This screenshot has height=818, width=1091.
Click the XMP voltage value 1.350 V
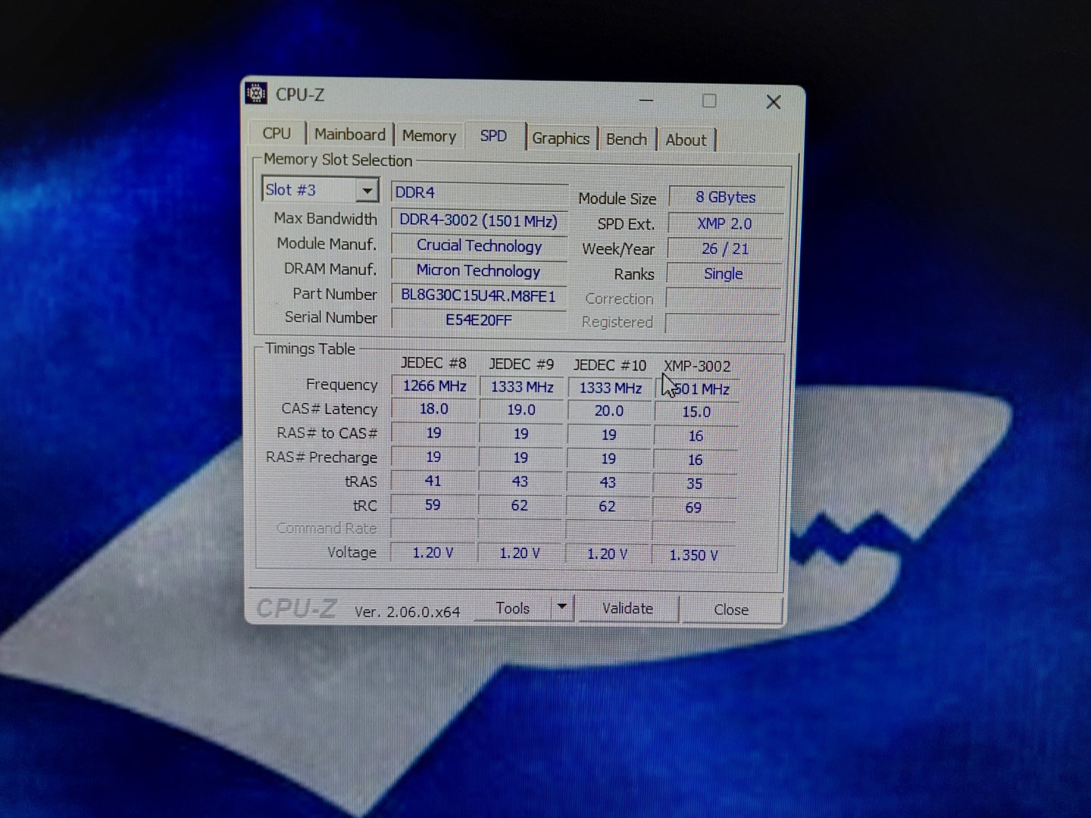(x=693, y=555)
